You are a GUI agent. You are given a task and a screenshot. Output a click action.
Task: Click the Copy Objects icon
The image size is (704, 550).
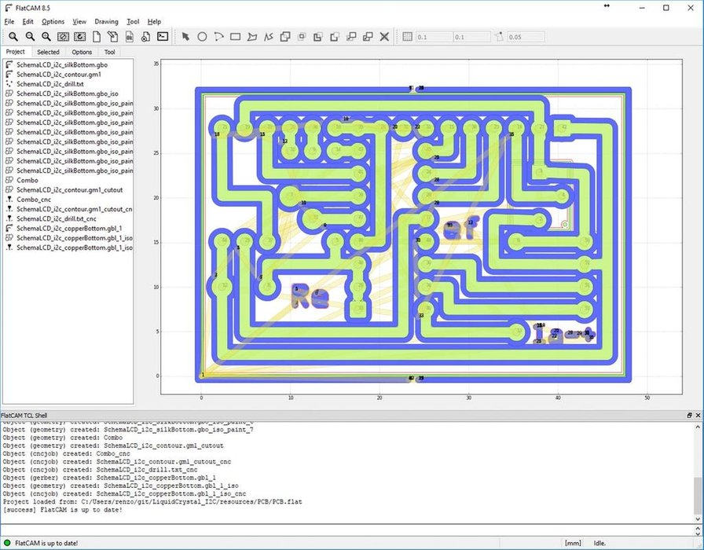368,37
